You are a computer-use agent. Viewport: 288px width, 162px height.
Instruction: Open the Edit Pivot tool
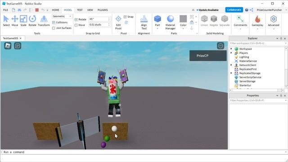pyautogui.click(x=118, y=22)
